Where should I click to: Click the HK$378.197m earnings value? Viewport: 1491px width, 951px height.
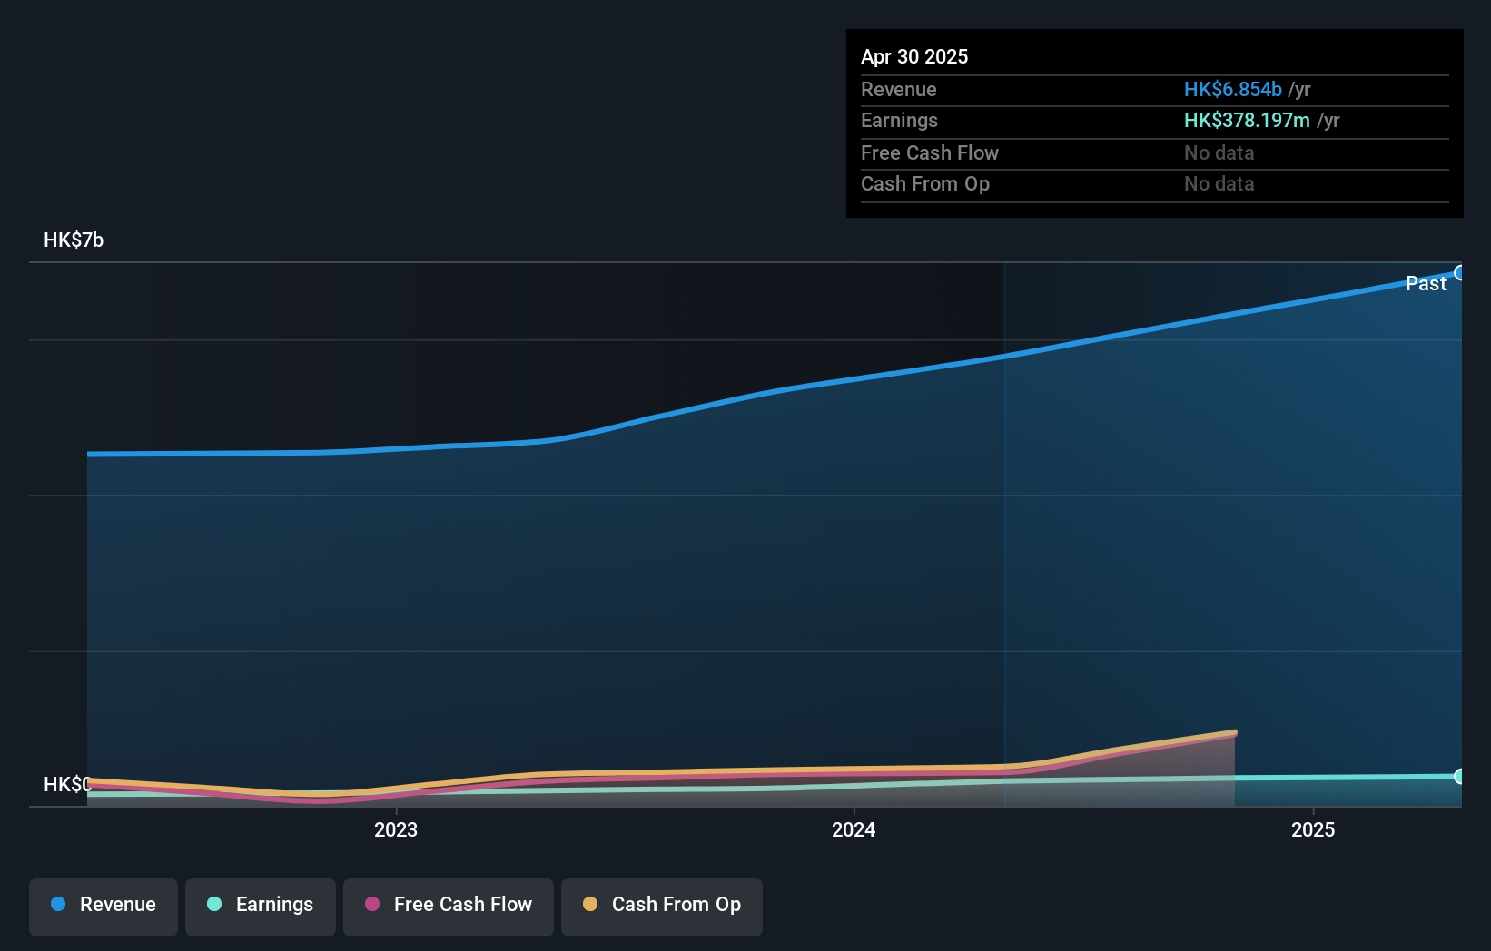tap(1247, 120)
